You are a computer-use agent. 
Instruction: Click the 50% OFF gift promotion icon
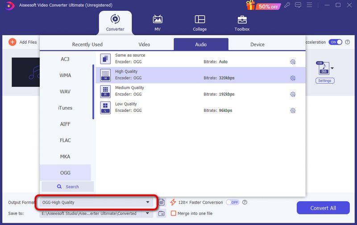click(263, 5)
